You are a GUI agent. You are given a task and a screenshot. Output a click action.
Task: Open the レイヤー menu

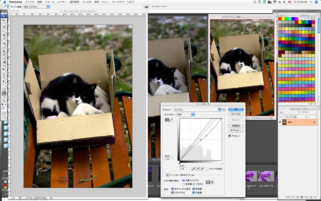[62, 2]
